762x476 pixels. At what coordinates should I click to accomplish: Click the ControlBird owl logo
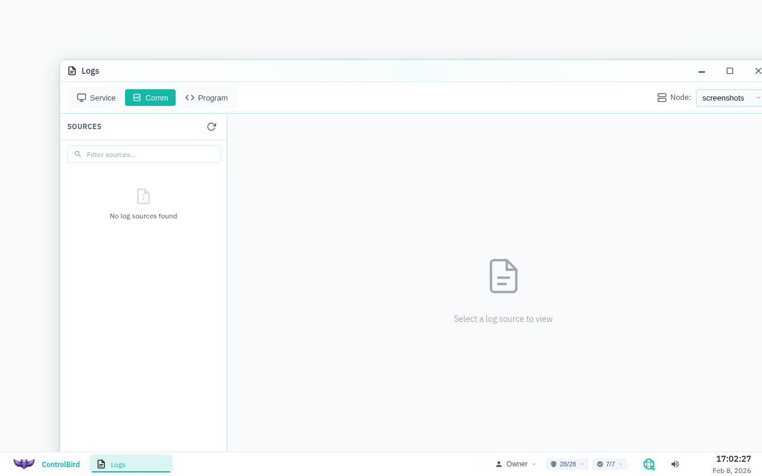pos(24,464)
